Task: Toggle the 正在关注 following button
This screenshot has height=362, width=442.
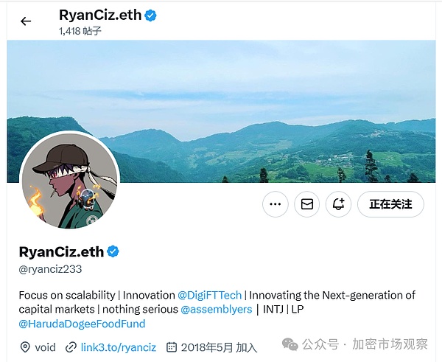Action: click(390, 204)
